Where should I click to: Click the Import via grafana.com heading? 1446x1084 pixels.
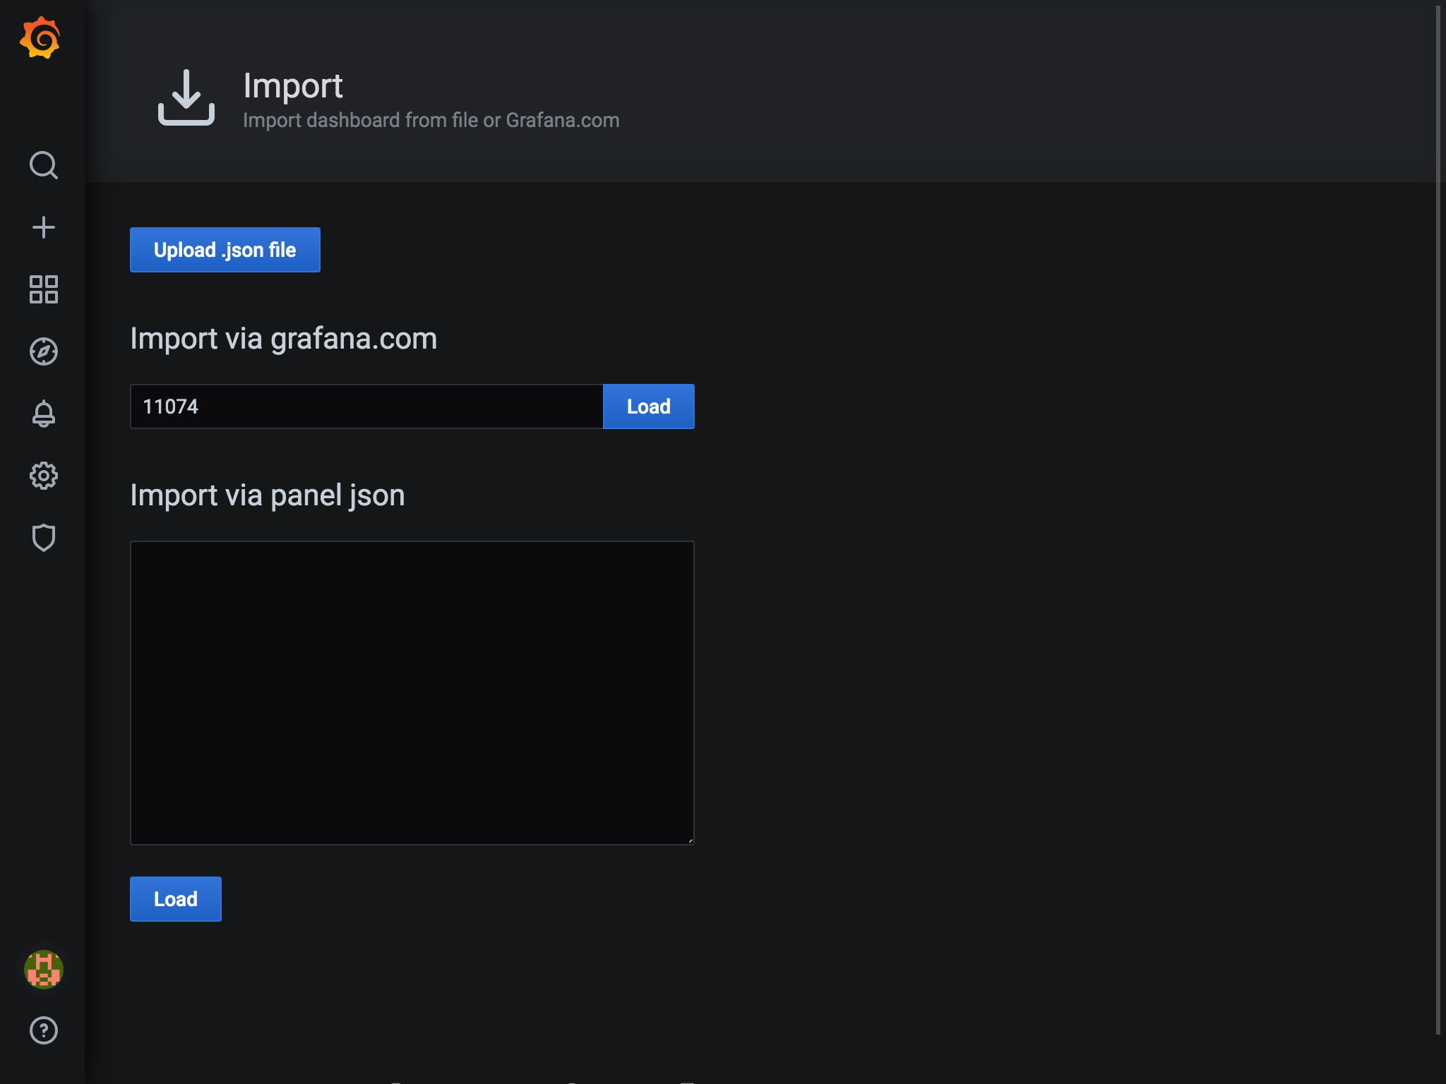283,339
